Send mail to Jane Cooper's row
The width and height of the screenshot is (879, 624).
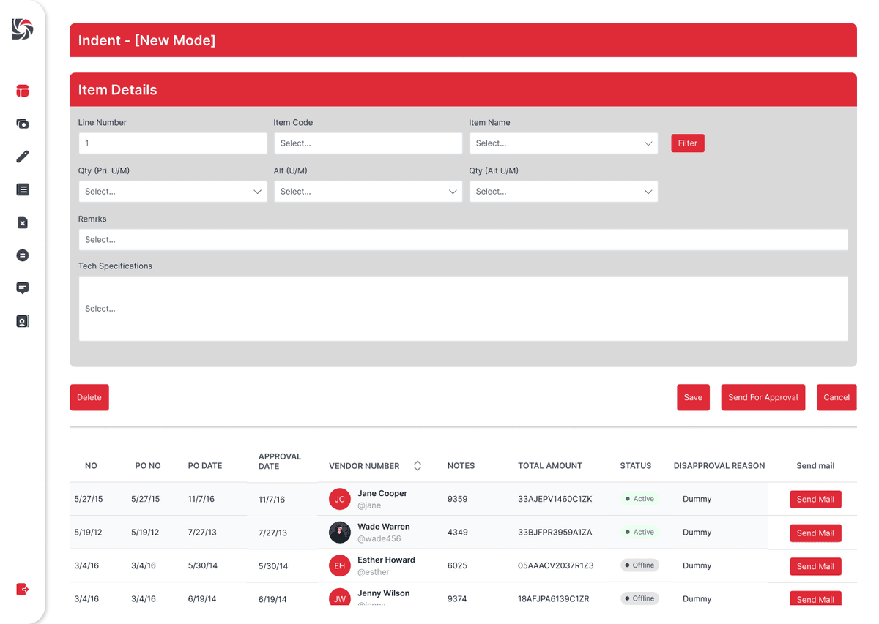coord(815,500)
